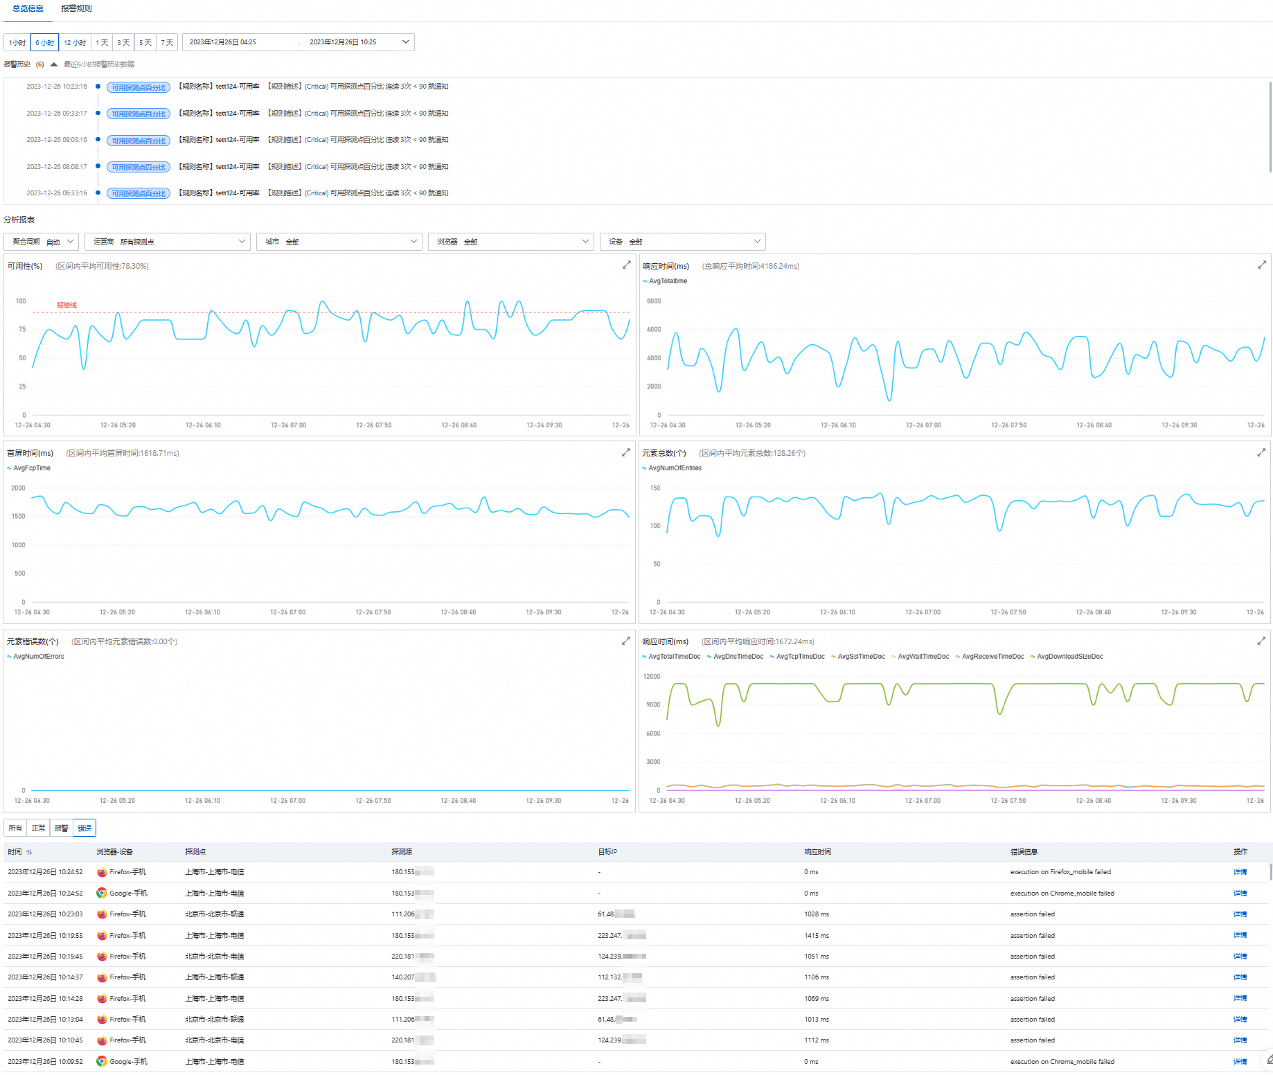The height and width of the screenshot is (1075, 1273).
Task: Collapse the 报警历史 list with the triangle
Action: tap(54, 64)
